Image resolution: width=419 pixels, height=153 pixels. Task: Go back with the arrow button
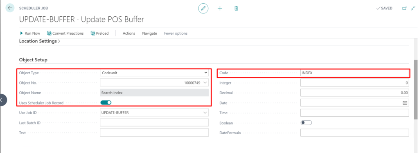(10, 8)
